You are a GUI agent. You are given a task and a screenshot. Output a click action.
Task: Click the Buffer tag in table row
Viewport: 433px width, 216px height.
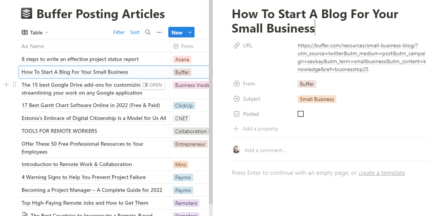182,72
